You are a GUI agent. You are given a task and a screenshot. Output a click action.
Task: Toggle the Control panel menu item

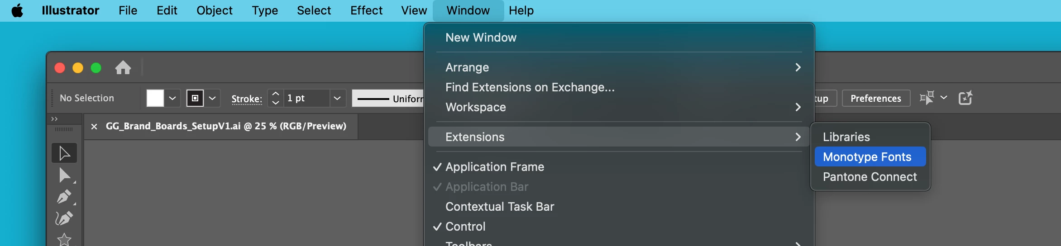619,227
